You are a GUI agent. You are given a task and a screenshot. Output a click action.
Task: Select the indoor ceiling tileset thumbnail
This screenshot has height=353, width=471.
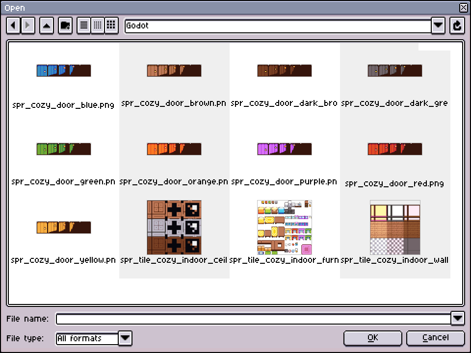click(174, 227)
